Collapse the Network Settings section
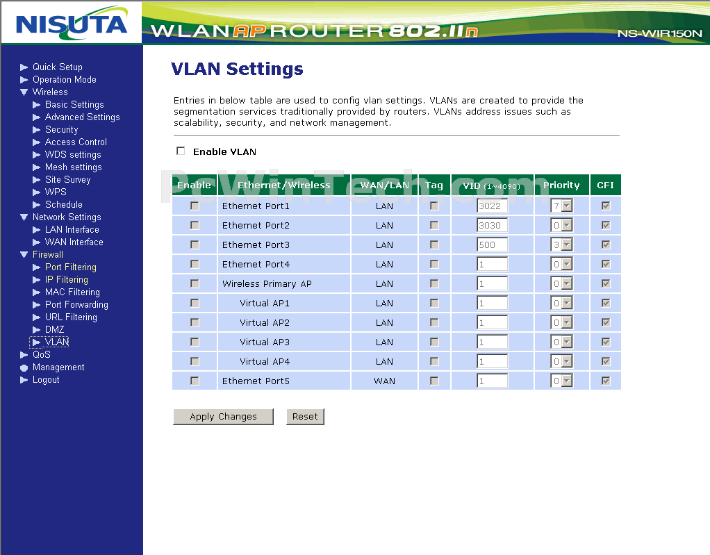The width and height of the screenshot is (710, 555). [x=24, y=217]
